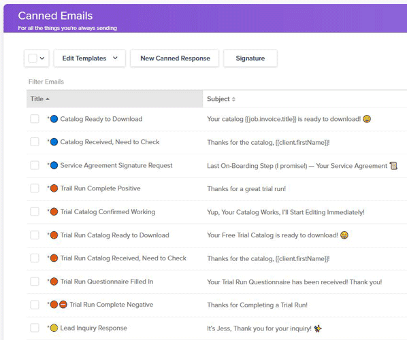The width and height of the screenshot is (407, 340).
Task: Click the blue circle icon beside Service Agreement Signature Request
Action: click(54, 165)
